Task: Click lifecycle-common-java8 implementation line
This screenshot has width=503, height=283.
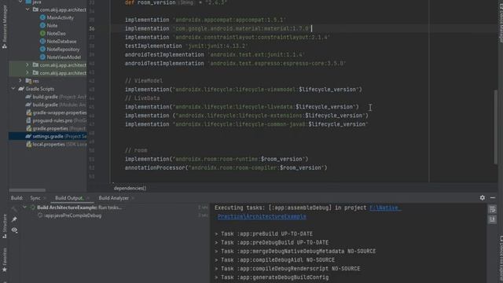Action: point(246,124)
